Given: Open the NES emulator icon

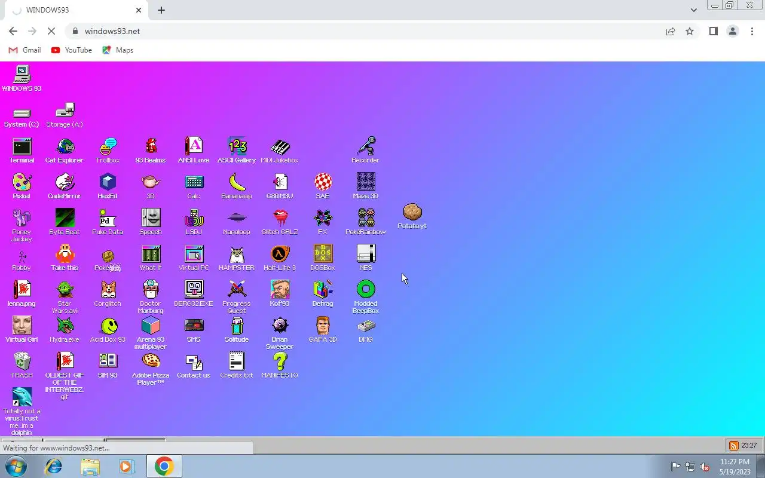Looking at the screenshot, I should pyautogui.click(x=366, y=258).
